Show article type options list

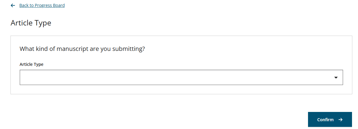[181, 78]
